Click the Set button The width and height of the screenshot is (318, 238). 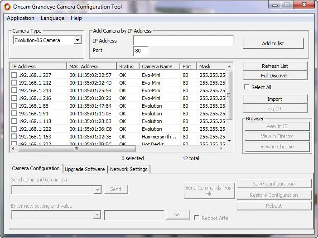pos(178,214)
